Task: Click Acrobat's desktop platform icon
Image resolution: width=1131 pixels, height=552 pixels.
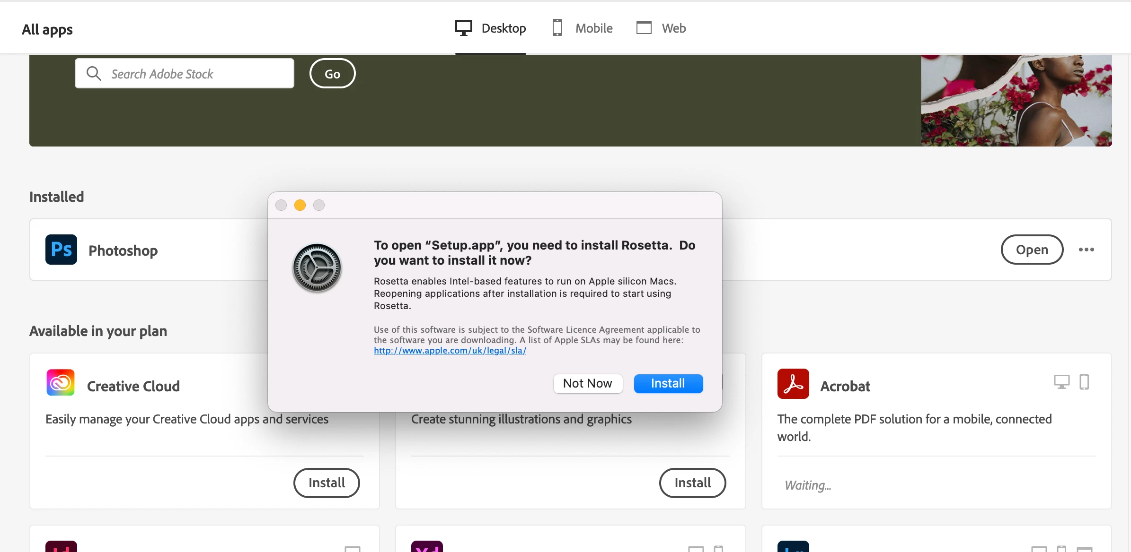Action: pos(1061,382)
